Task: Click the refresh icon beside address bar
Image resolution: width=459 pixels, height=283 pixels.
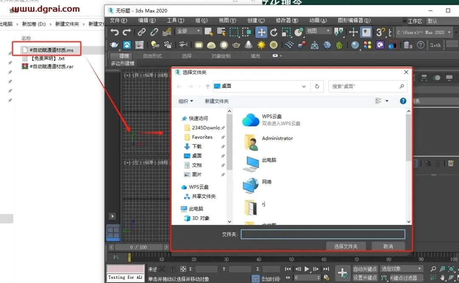Action: [x=317, y=86]
